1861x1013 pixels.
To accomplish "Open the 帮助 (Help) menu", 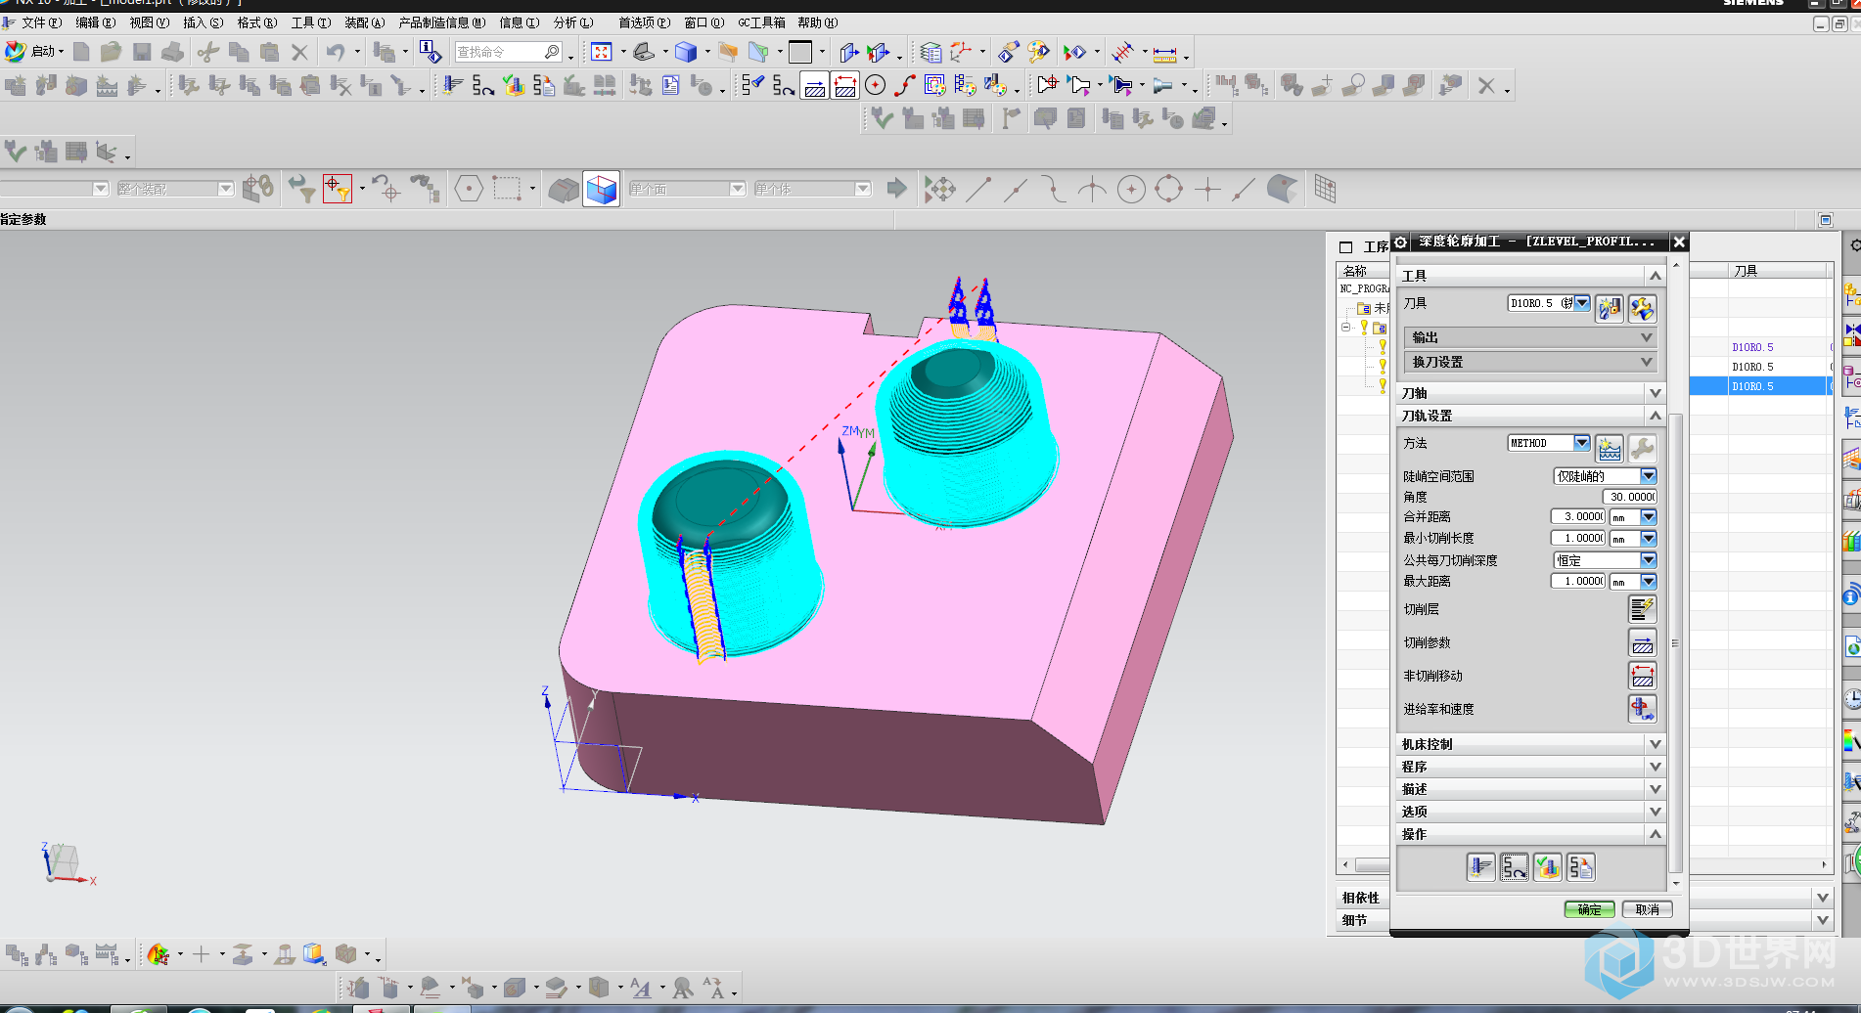I will point(817,22).
